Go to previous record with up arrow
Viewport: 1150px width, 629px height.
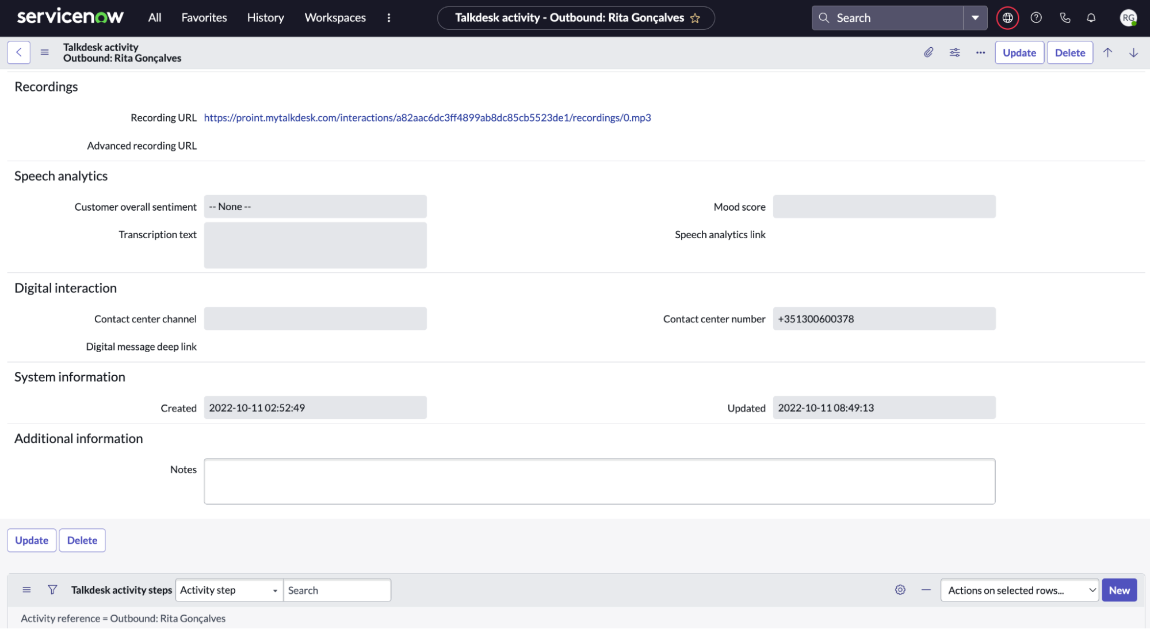[1107, 52]
